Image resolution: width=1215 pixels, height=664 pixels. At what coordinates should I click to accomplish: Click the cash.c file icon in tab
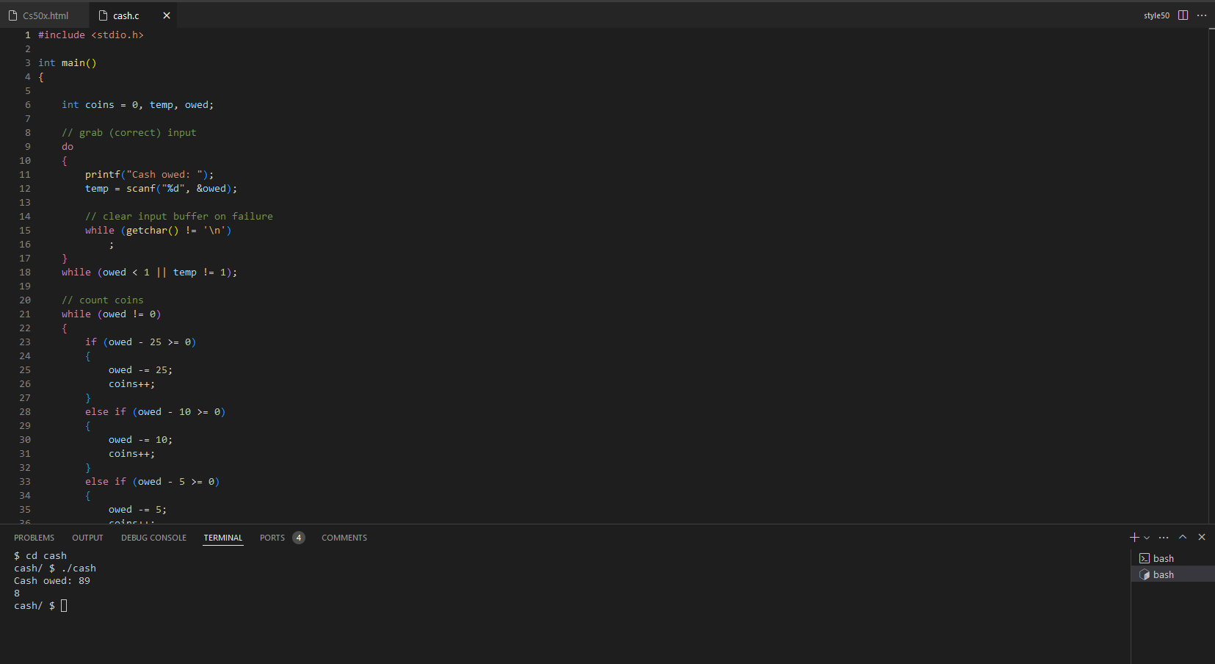click(x=104, y=15)
